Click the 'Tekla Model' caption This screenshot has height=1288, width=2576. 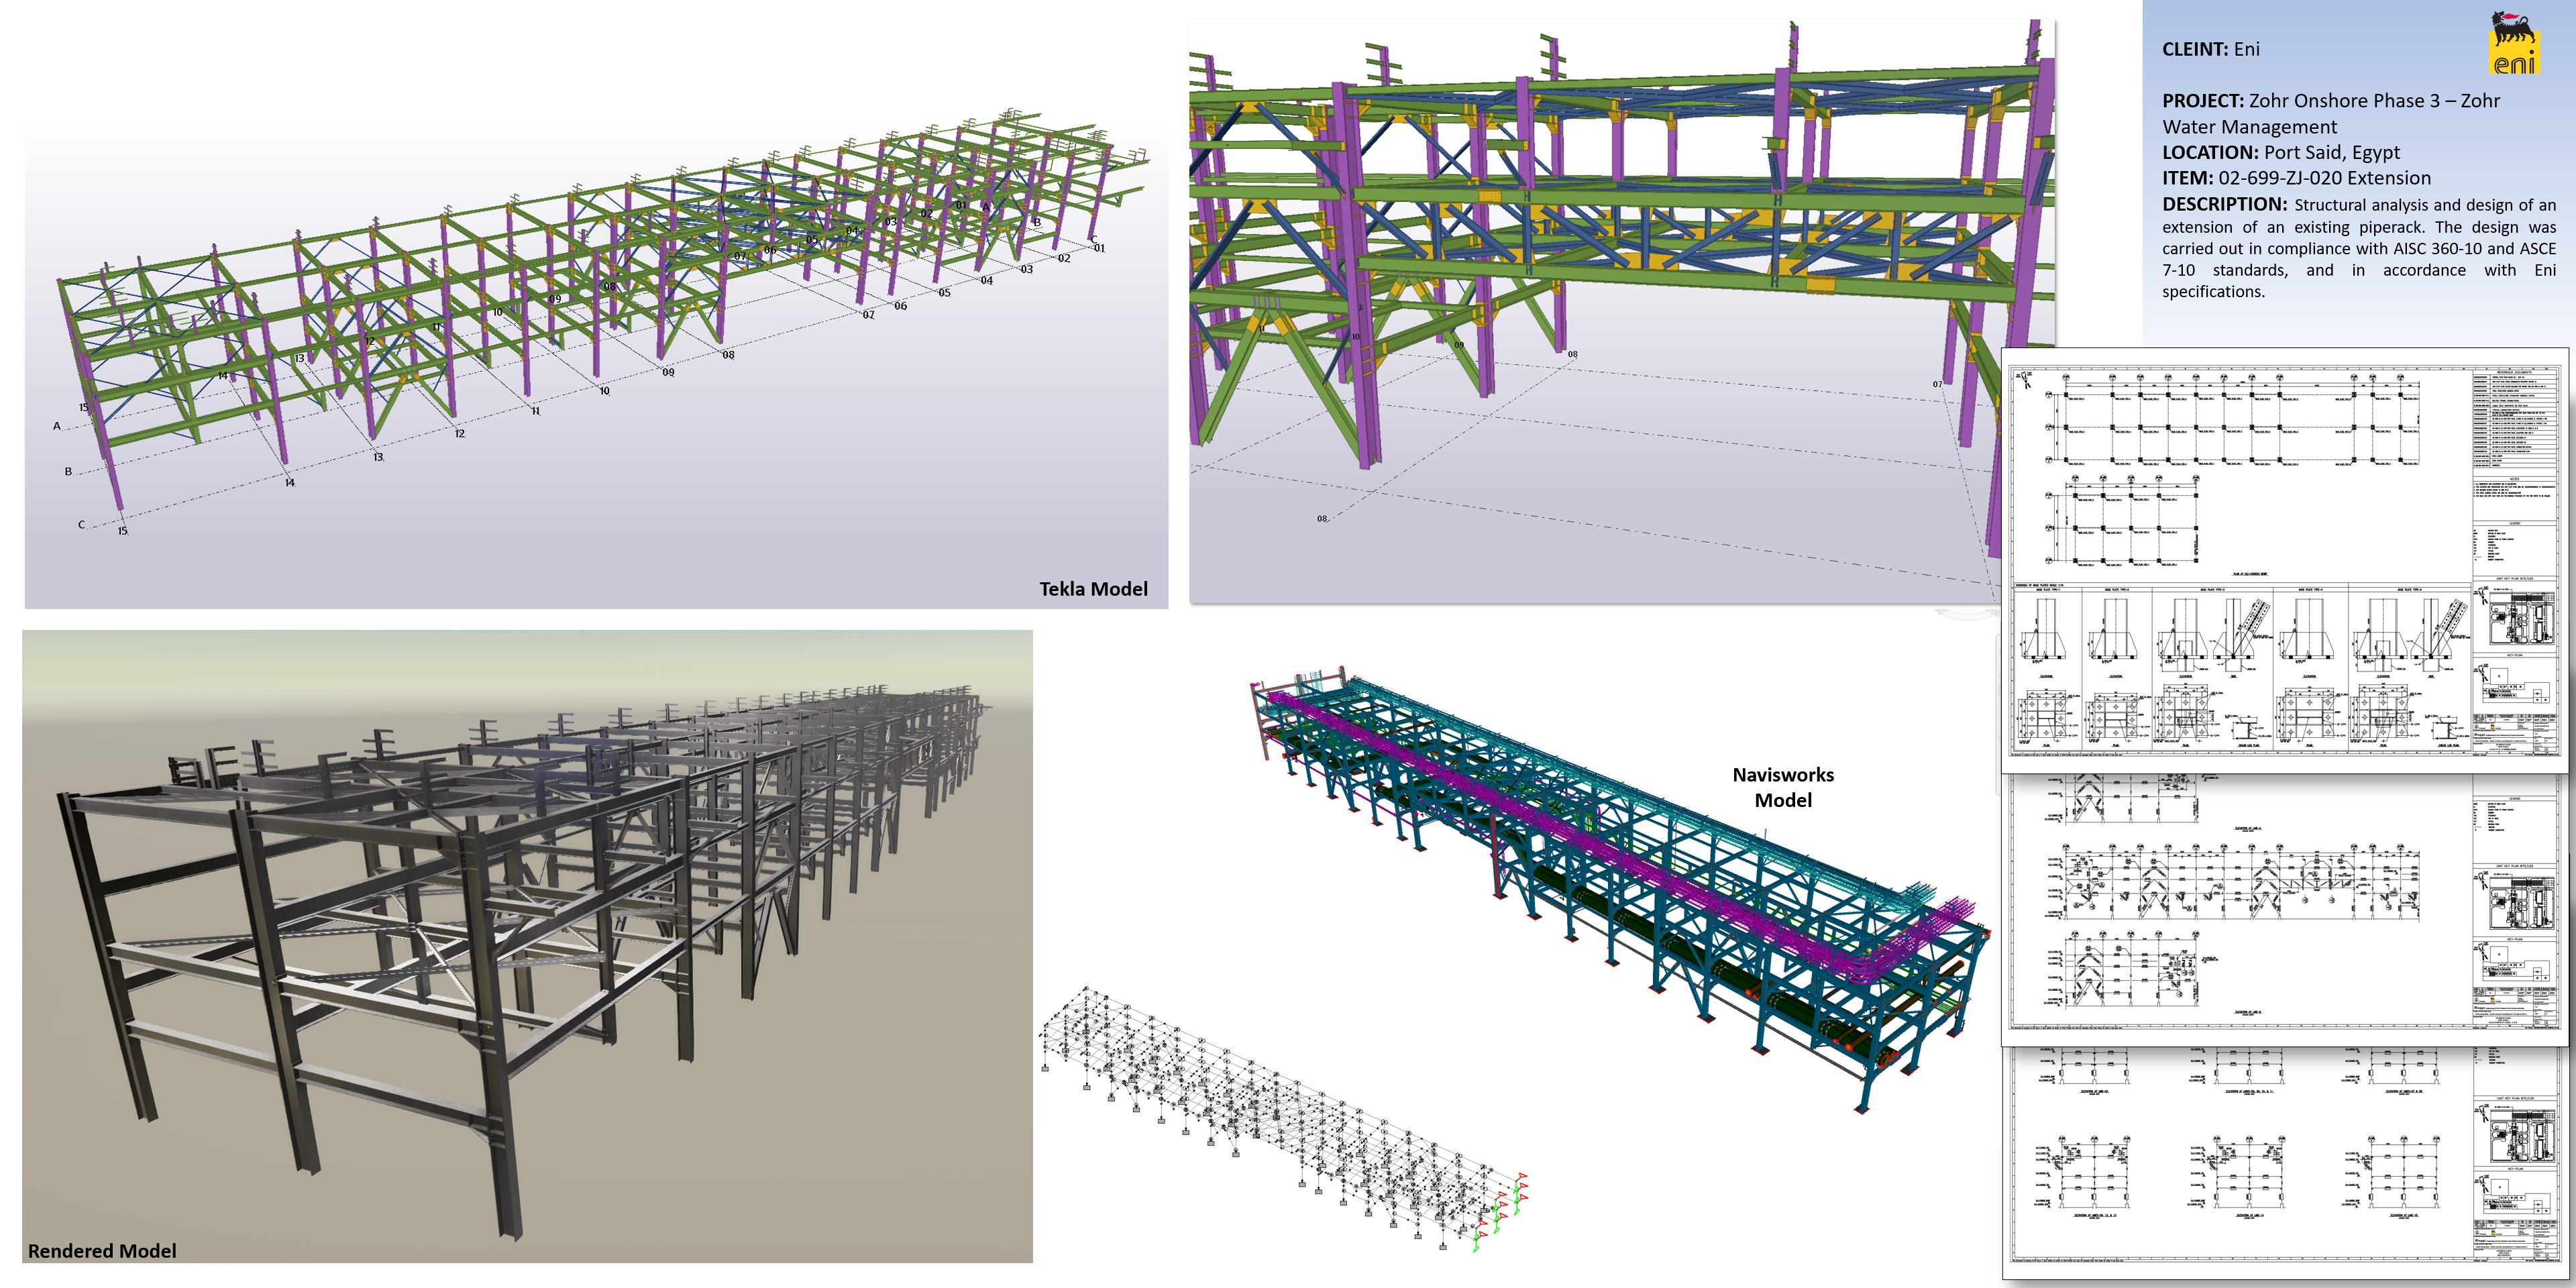point(1093,589)
